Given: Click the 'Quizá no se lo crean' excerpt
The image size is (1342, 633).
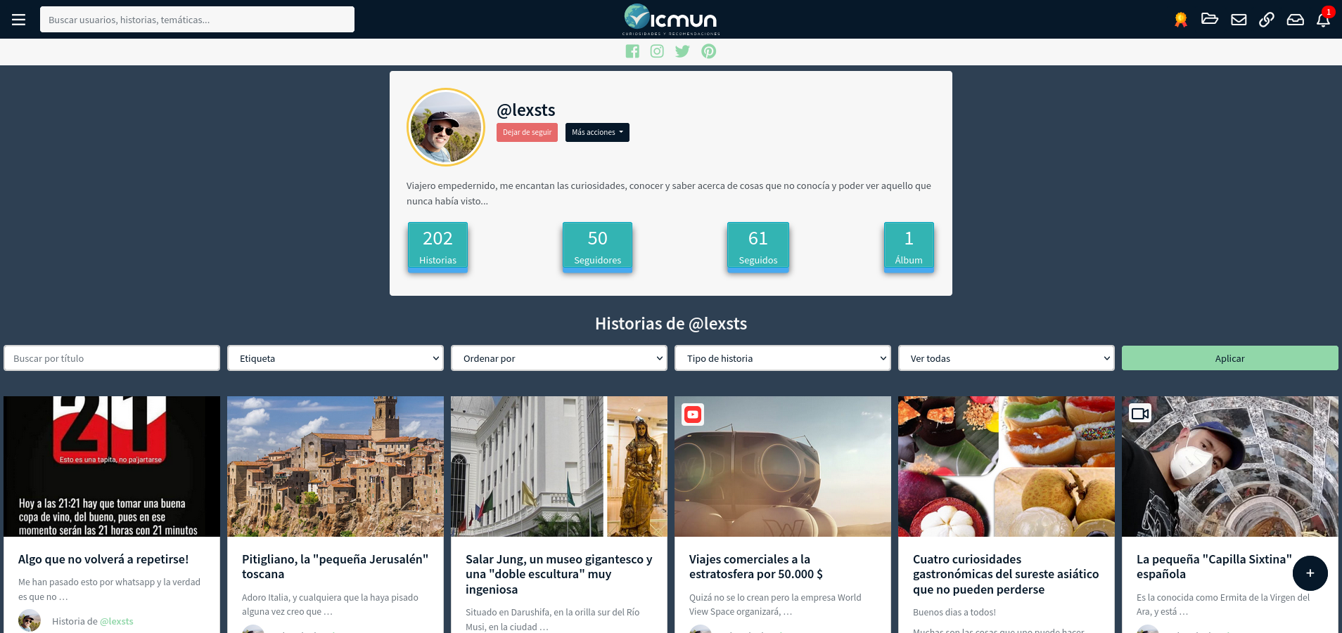Looking at the screenshot, I should coord(775,605).
